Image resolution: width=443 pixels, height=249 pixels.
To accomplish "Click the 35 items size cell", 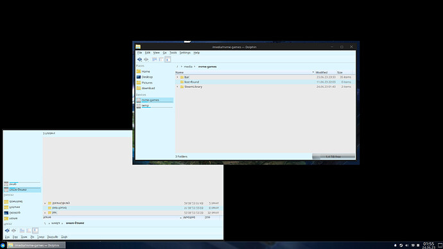I will point(345,77).
